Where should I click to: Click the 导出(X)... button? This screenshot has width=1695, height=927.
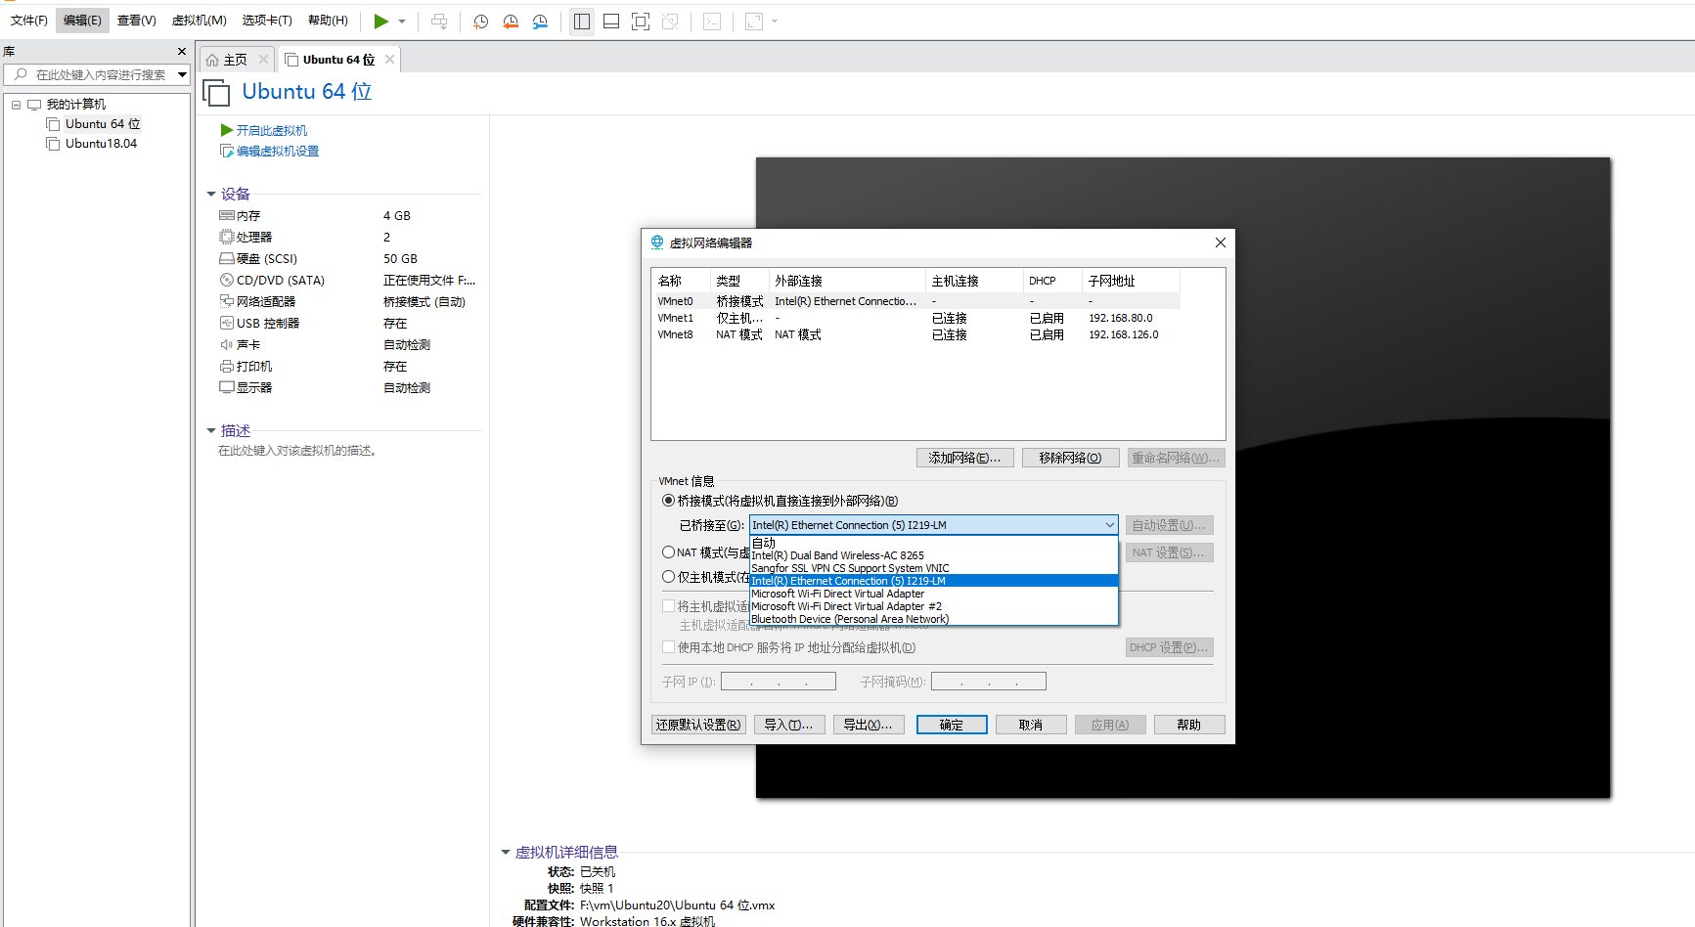tap(869, 725)
